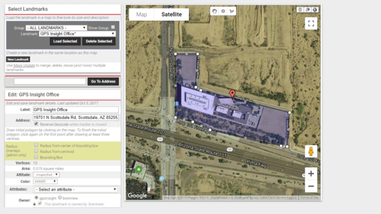
Task: Select brentnew as owner
Action: tap(60, 197)
